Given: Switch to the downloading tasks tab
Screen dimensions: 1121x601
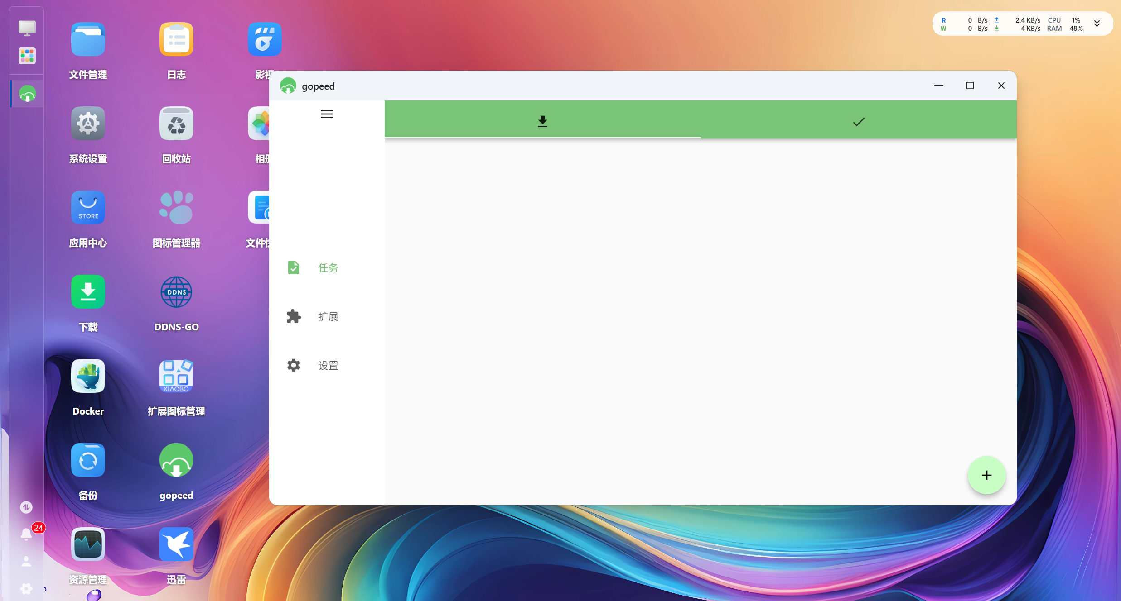Looking at the screenshot, I should point(542,121).
